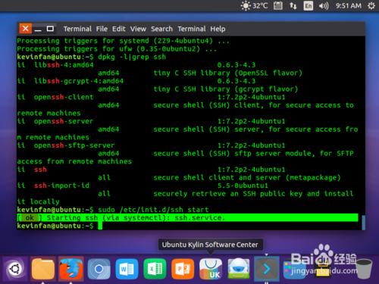Click the last terminal prompt cursor
379x284 pixels.
[x=100, y=226]
